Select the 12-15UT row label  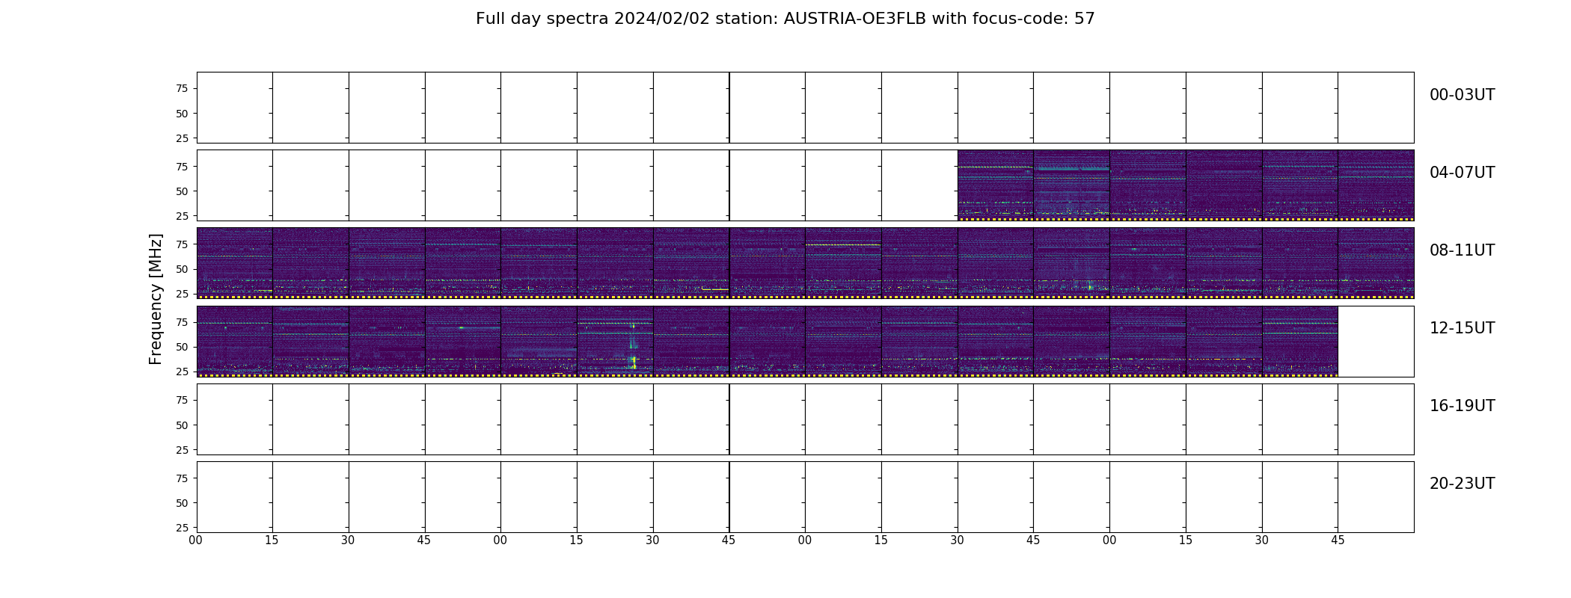[x=1462, y=328]
